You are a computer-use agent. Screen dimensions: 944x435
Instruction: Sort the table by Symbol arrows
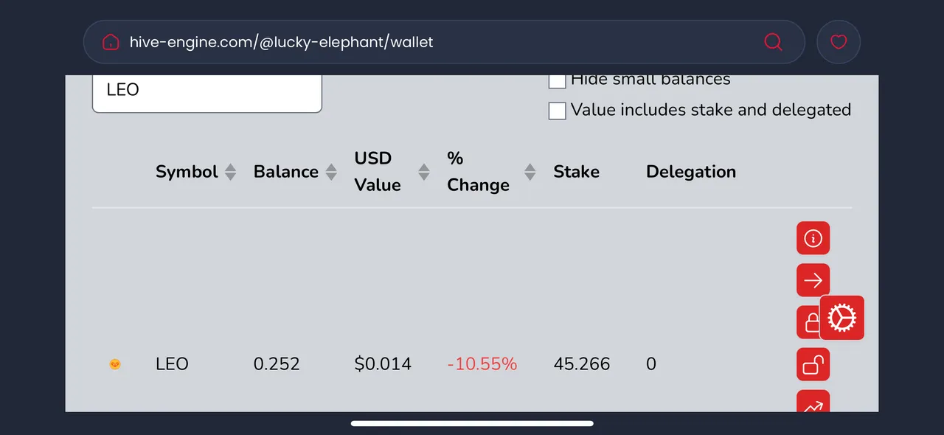pyautogui.click(x=230, y=172)
